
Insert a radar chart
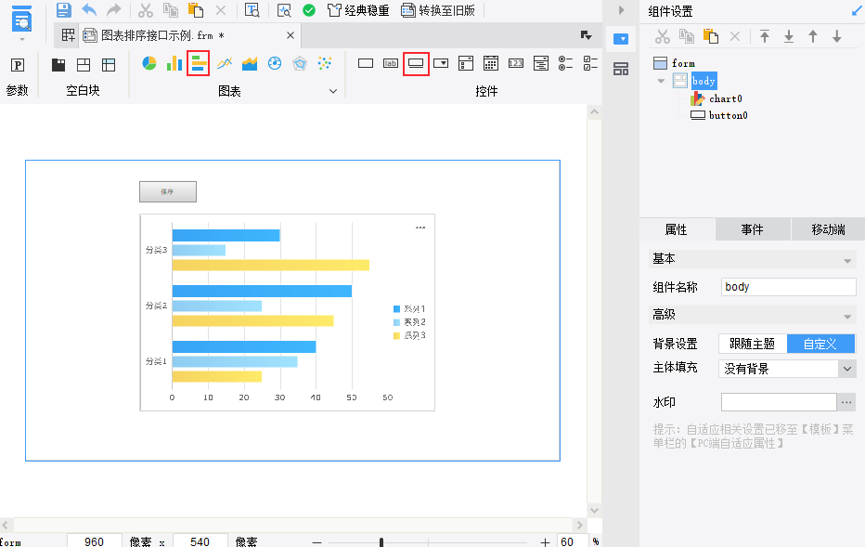[x=300, y=63]
